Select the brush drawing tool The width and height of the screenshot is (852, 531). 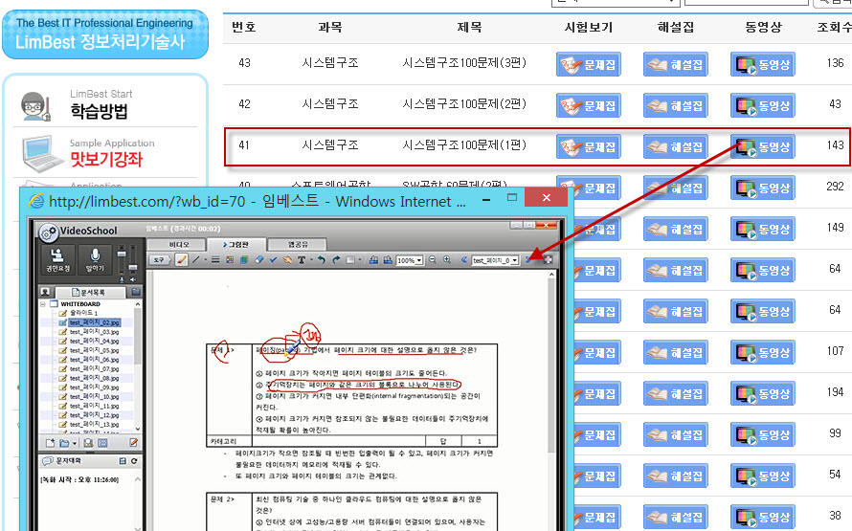(x=182, y=260)
